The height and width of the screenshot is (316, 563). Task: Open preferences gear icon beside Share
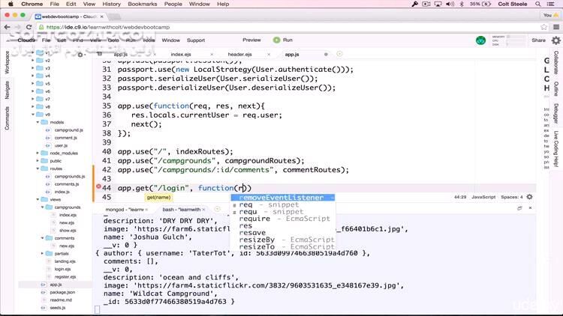(556, 40)
